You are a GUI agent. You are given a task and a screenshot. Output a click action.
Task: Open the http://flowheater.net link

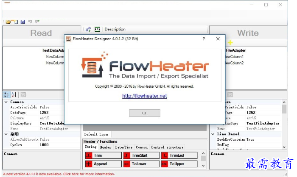(x=145, y=96)
